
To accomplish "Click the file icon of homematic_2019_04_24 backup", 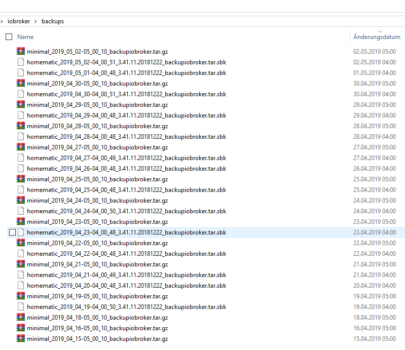I will pos(21,211).
